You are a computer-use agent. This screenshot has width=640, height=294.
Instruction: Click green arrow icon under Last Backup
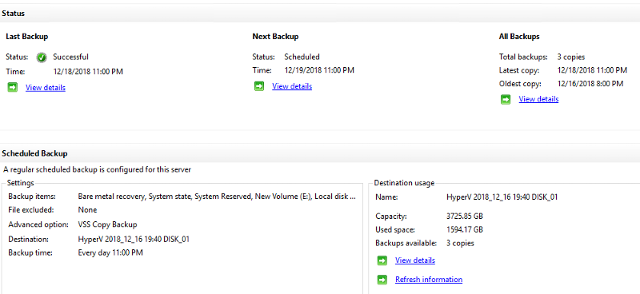[13, 87]
